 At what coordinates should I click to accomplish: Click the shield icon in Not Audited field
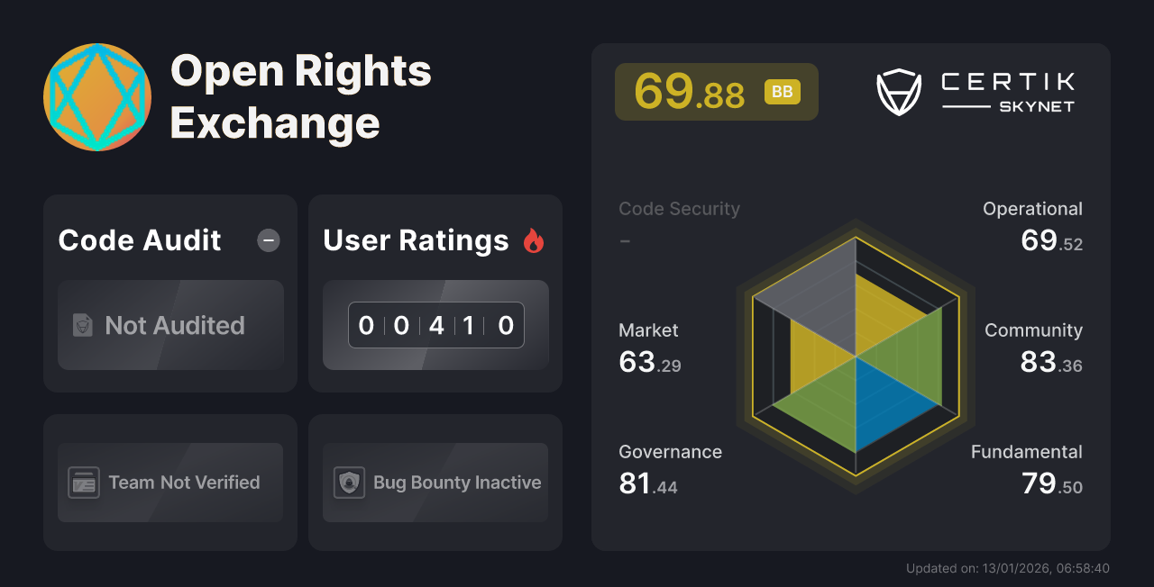[82, 326]
